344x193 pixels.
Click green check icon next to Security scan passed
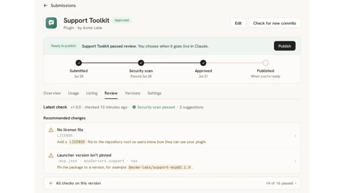(134, 107)
